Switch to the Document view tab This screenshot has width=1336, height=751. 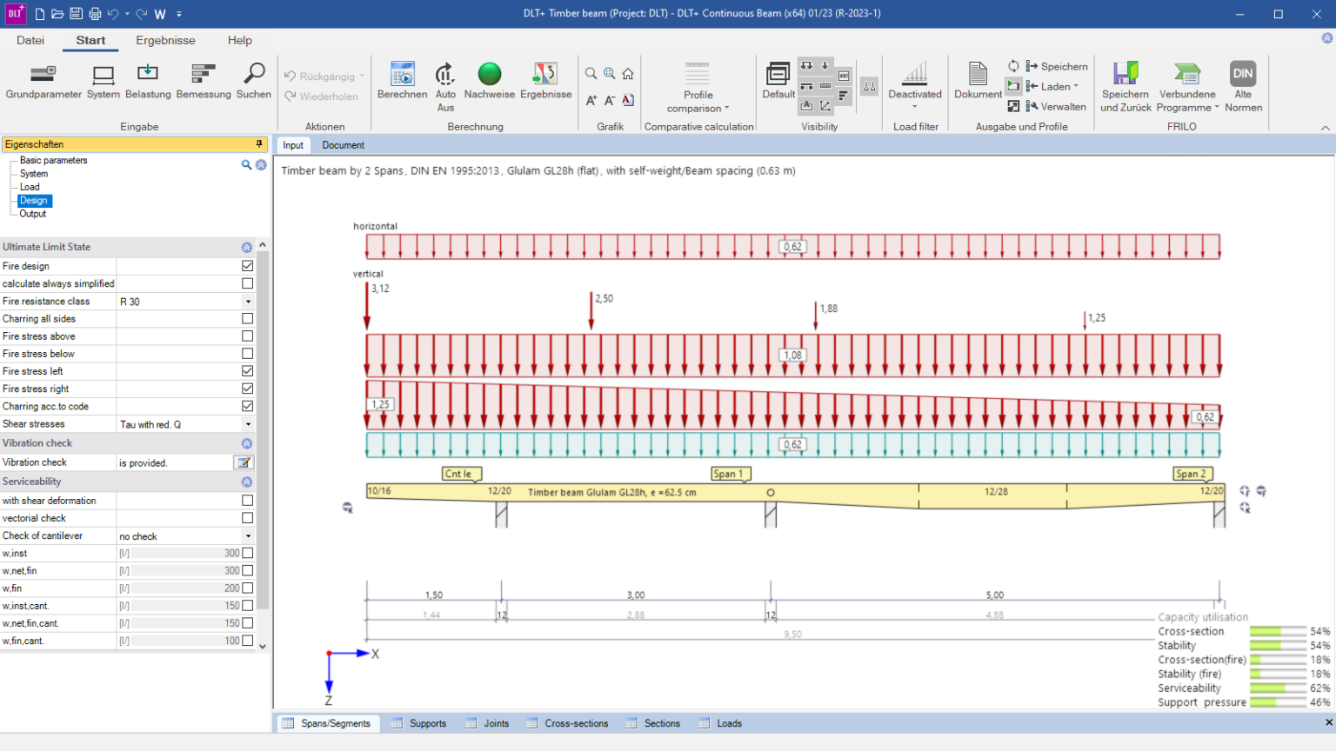tap(343, 145)
